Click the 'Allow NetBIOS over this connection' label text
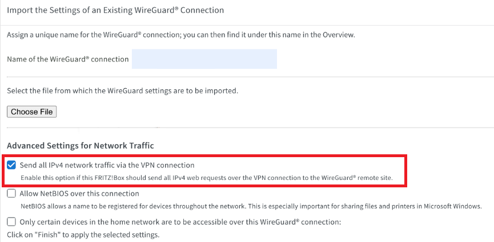Screen dimensions: 494x242 [x=79, y=194]
